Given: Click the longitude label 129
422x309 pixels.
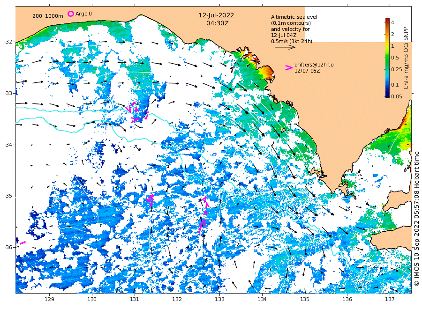Looking at the screenshot, I should [50, 299].
